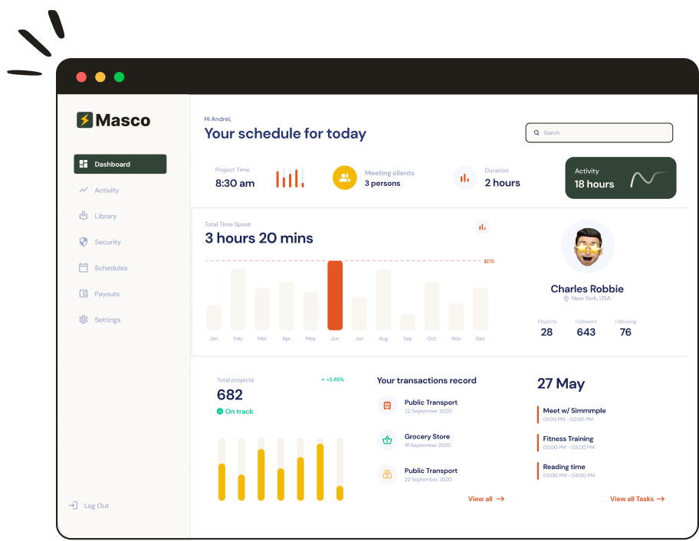
Task: Open the Activity page from sidebar
Action: coord(107,191)
